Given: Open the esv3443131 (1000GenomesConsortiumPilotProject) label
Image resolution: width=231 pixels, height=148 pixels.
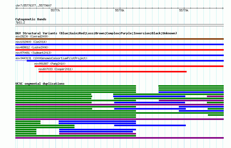Looking at the screenshot, I should (51, 58).
